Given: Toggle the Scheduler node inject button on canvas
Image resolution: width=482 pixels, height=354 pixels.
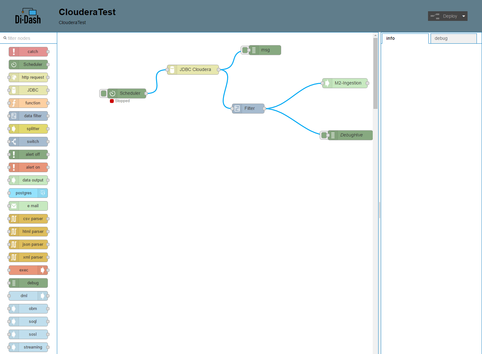Looking at the screenshot, I should (103, 93).
